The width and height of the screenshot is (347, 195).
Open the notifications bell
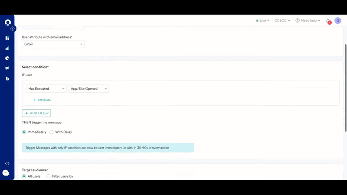point(328,21)
